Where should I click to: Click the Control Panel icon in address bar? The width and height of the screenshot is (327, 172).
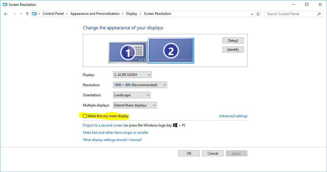34,14
